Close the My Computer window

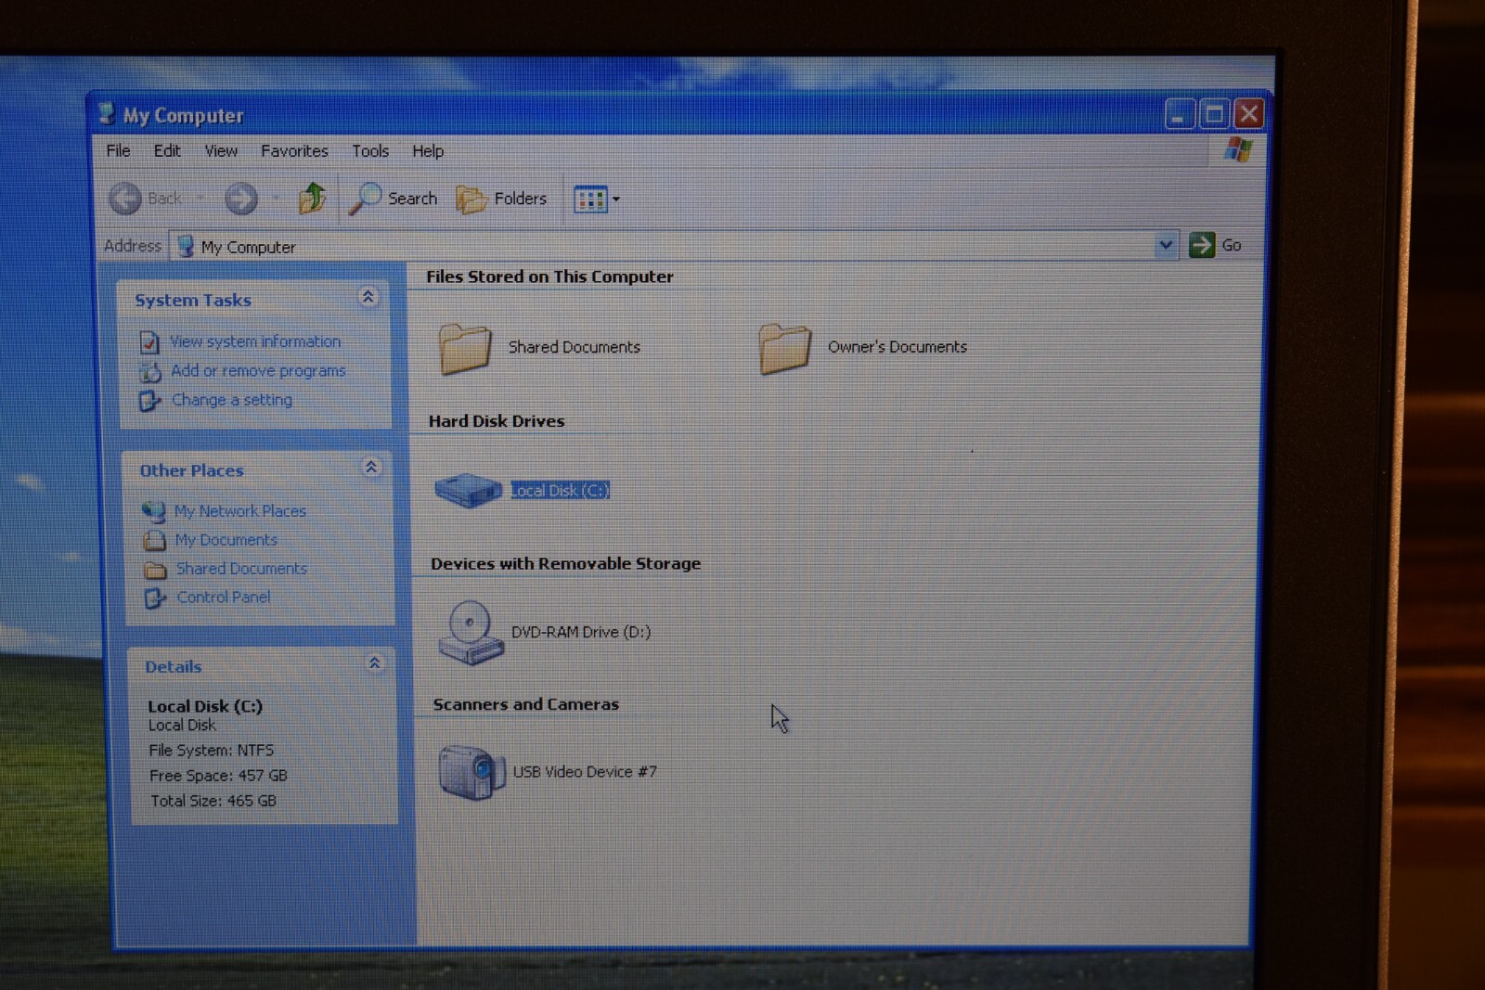coord(1249,113)
